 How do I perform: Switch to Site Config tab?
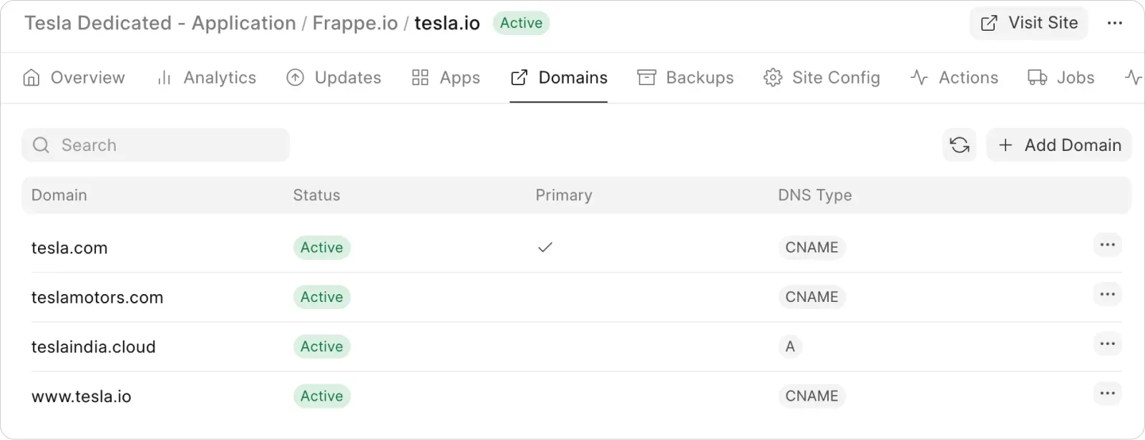[822, 77]
